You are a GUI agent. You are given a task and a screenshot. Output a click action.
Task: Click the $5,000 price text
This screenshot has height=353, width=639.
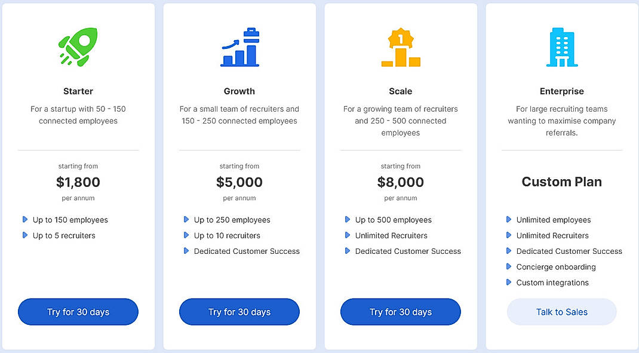239,182
